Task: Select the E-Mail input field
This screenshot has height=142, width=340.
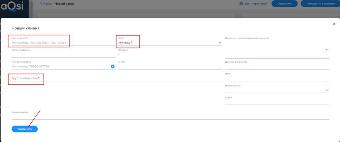Action: (170, 66)
